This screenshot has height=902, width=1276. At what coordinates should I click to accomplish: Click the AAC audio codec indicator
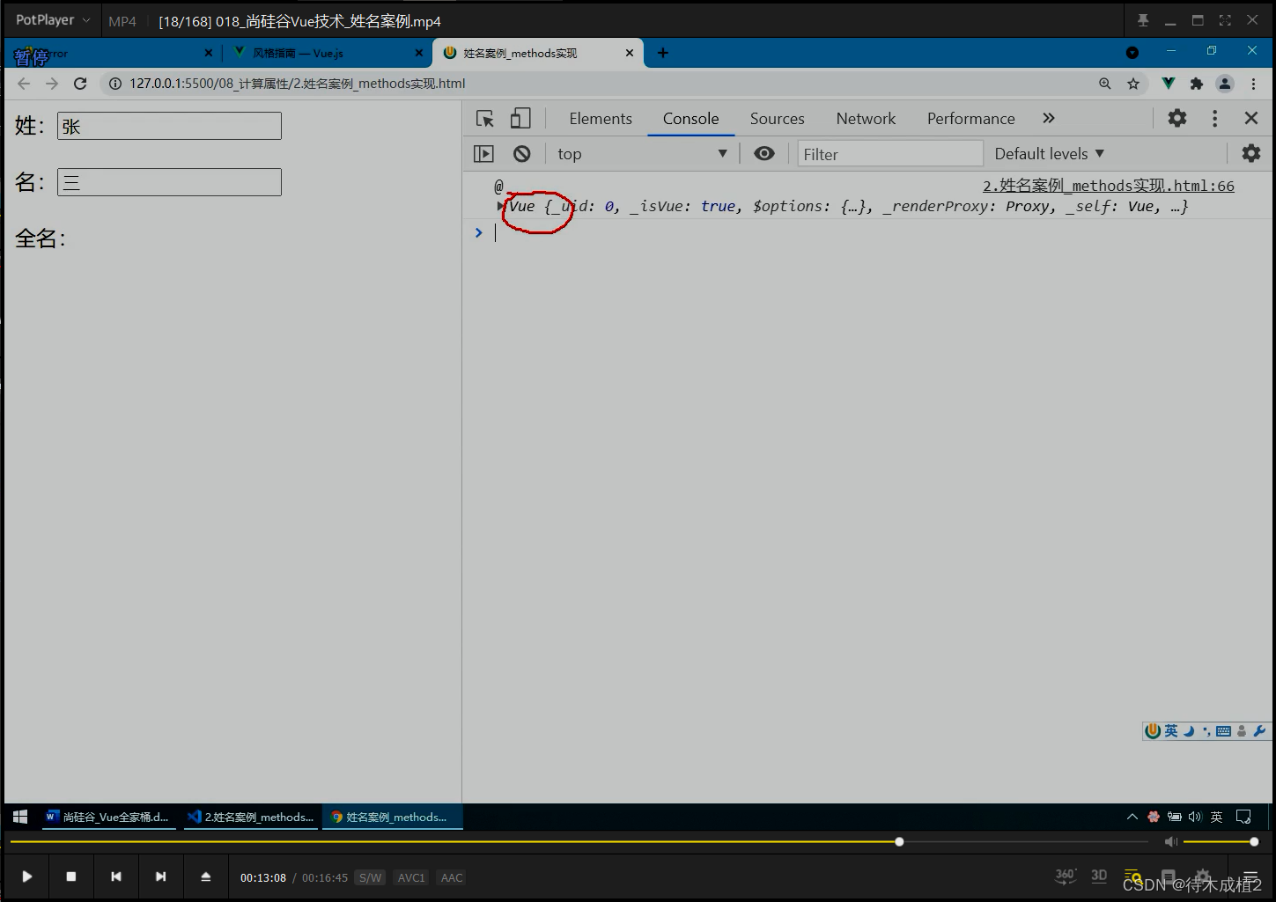pyautogui.click(x=452, y=877)
